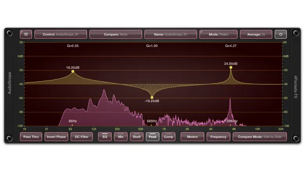The image size is (305, 171).
Task: Show the Meters view
Action: click(192, 137)
